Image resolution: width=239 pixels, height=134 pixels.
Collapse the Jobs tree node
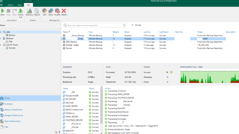coord(1,32)
